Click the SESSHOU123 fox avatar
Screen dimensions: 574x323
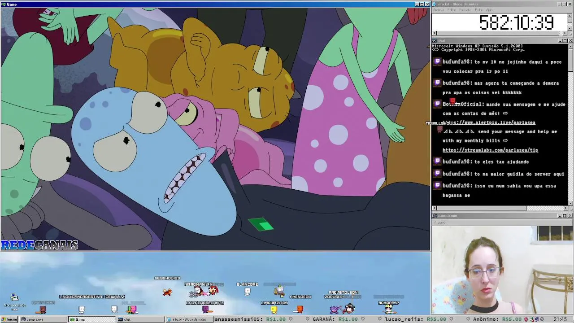point(167,292)
